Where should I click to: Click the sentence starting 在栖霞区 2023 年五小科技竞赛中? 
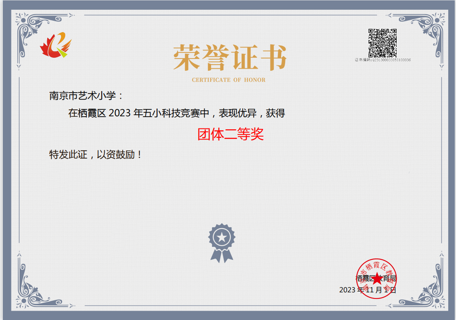pyautogui.click(x=177, y=113)
